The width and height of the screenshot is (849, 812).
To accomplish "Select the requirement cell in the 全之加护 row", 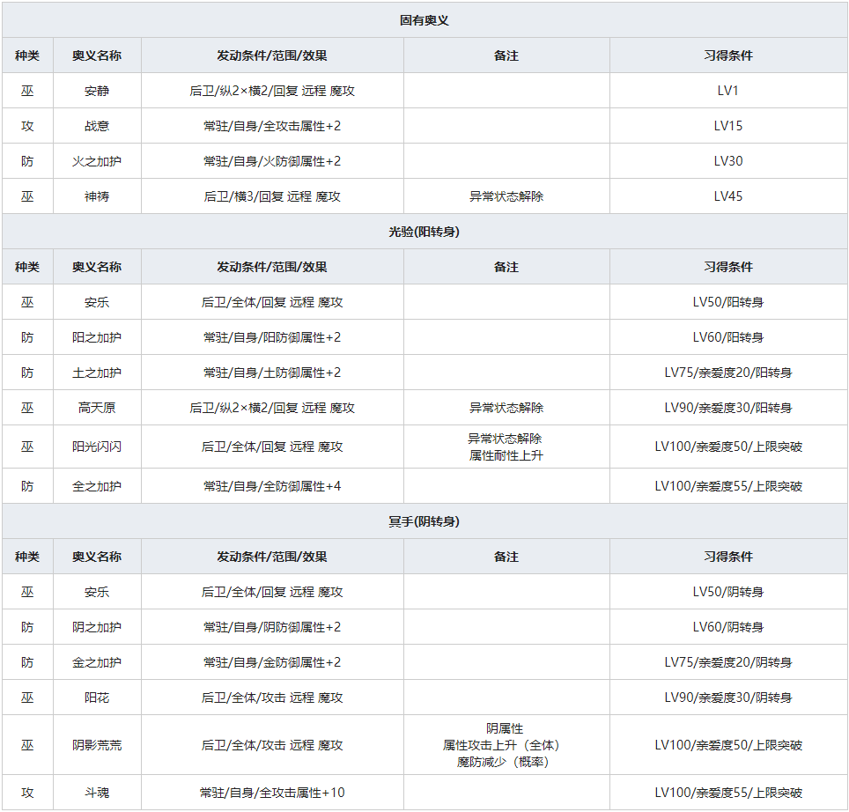I will pyautogui.click(x=728, y=486).
